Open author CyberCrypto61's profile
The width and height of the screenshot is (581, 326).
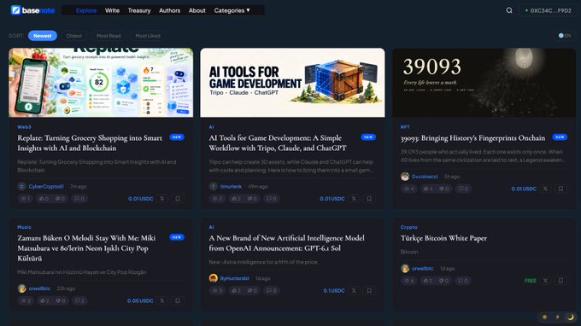click(46, 187)
